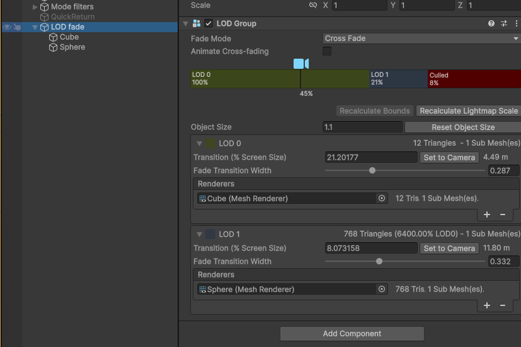Click the Add Component button

coord(352,334)
